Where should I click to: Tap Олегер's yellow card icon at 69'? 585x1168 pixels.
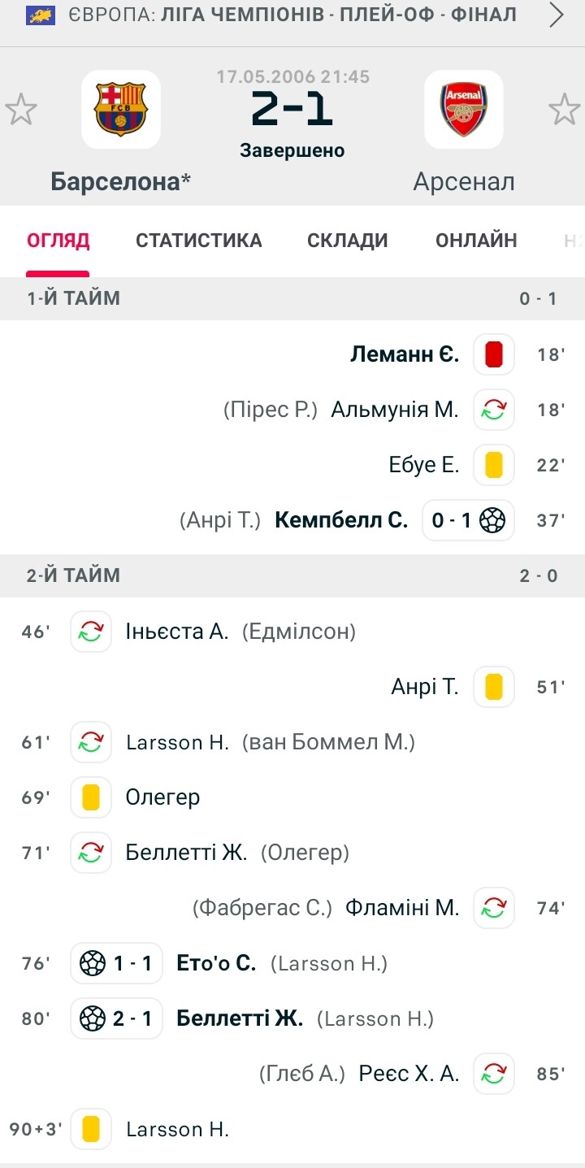(91, 797)
